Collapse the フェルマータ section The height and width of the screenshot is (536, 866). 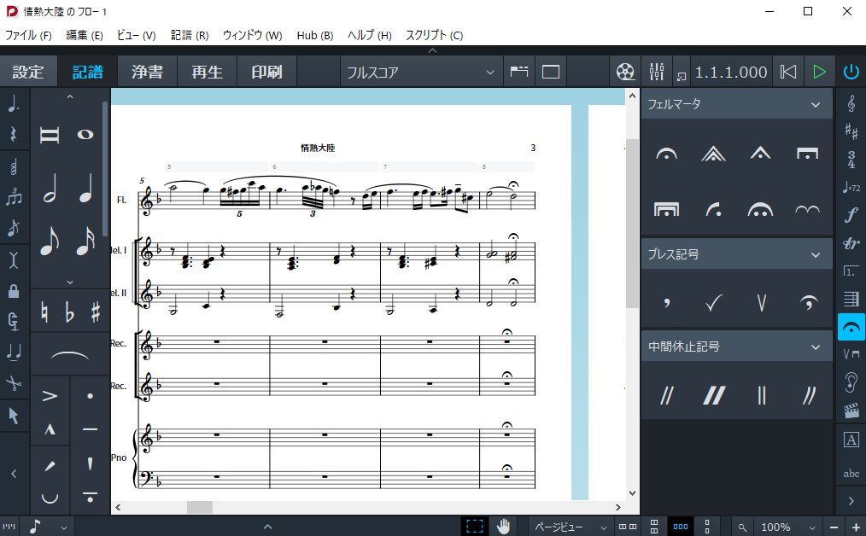816,104
